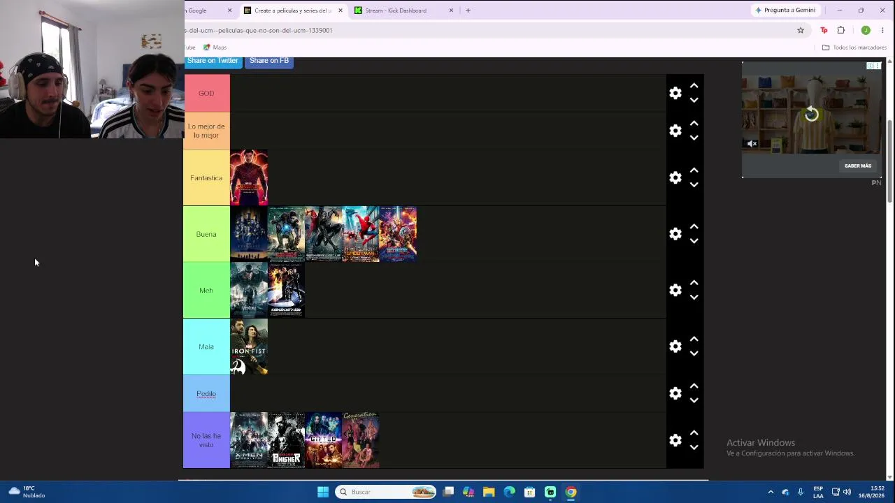This screenshot has width=895, height=503.
Task: Bookmark this page with the star icon
Action: [x=801, y=30]
